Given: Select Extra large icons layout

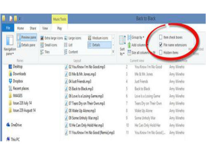Looking at the screenshot, I should 51,38.
